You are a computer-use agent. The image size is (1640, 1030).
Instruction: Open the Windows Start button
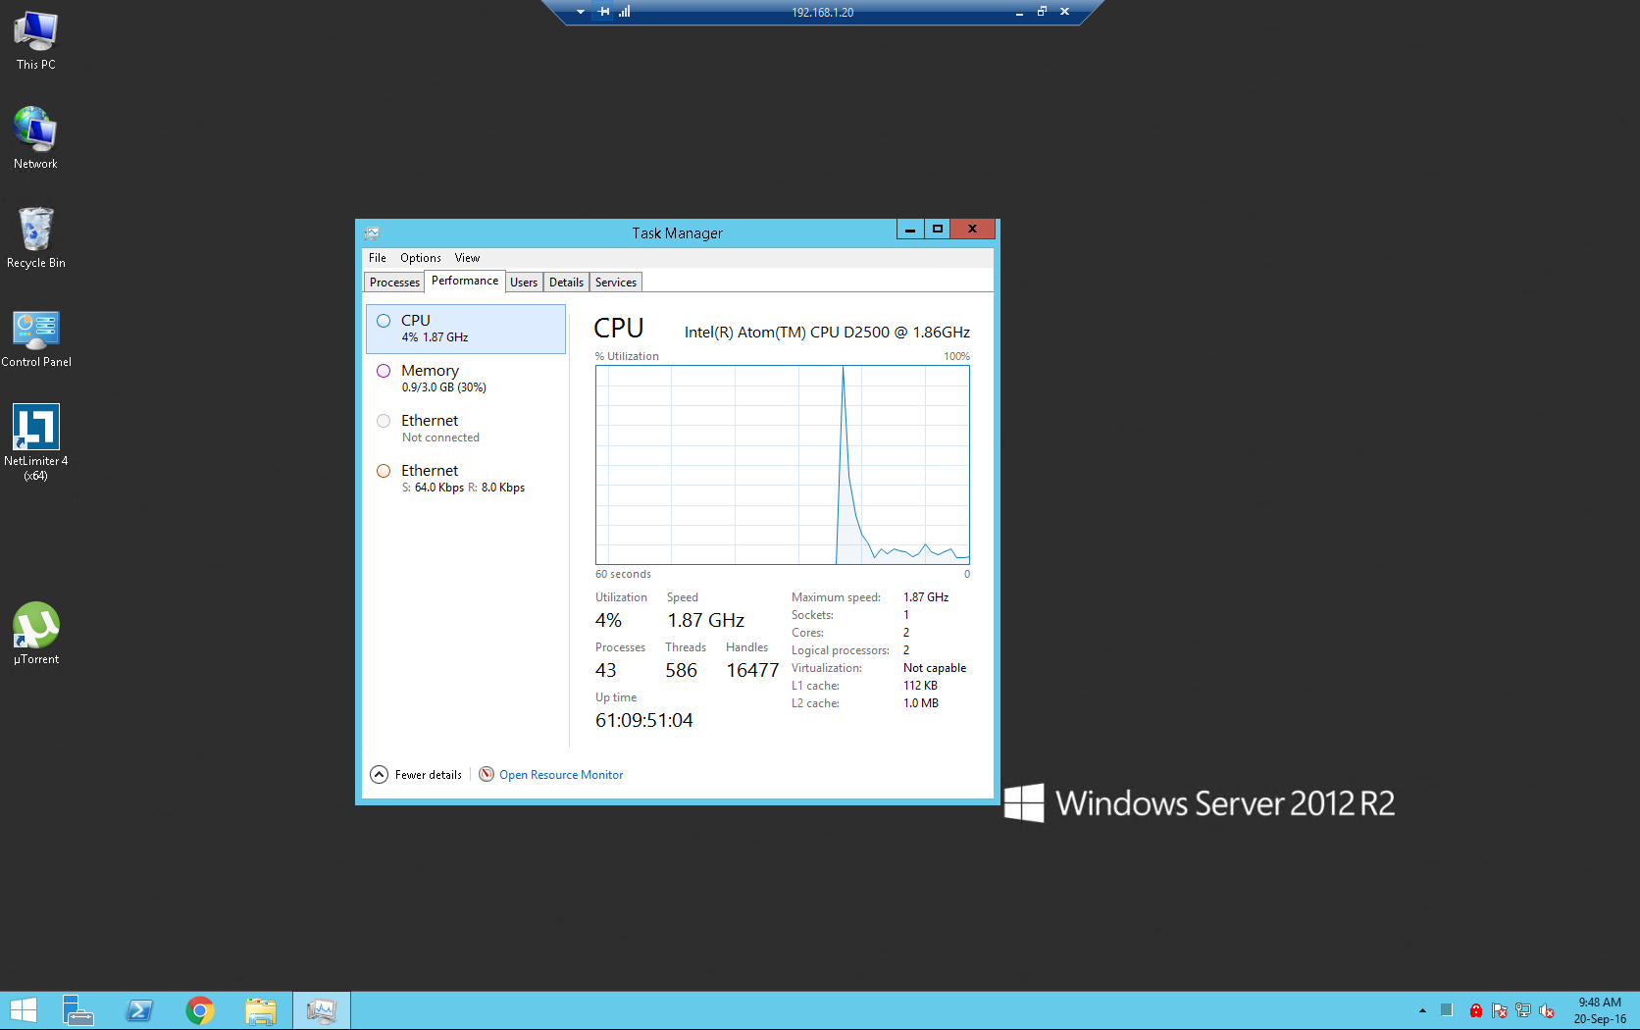pyautogui.click(x=23, y=1010)
